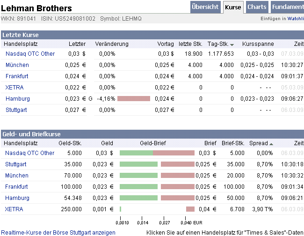Screen dimensions: 304x236
Task: Click the green Geld bar for Nasdaq OTC Other
Action: [x=137, y=153]
